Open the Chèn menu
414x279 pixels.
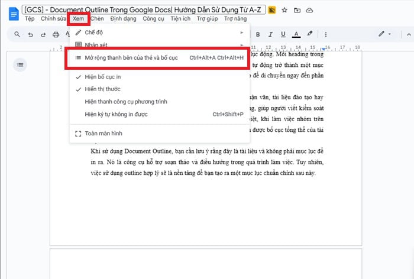coord(97,19)
